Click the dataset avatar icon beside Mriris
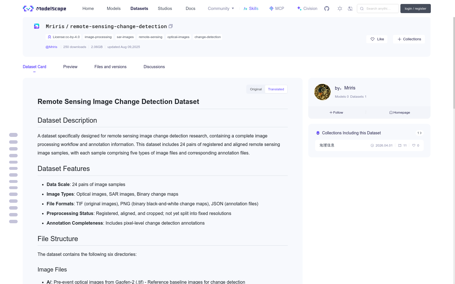The image size is (455, 284). tap(37, 26)
